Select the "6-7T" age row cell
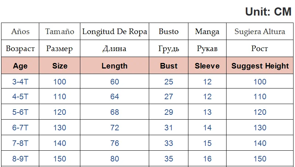The height and width of the screenshot is (167, 295). coord(20,128)
